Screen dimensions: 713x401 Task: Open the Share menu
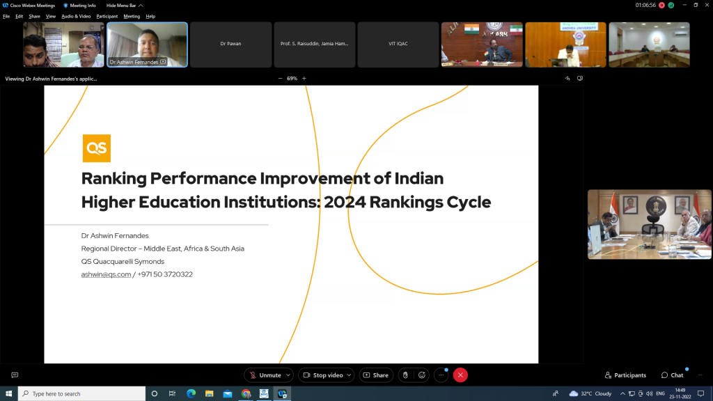pos(35,17)
